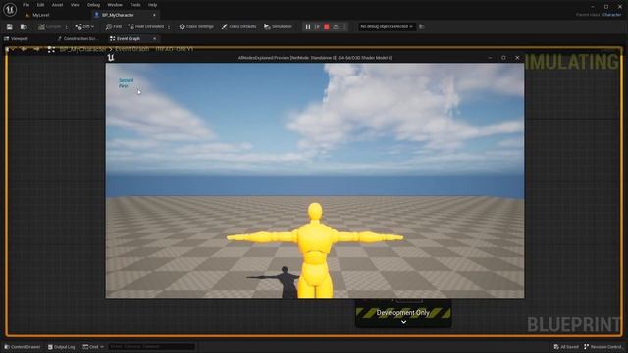Click the Character parent class link
Image resolution: width=628 pixels, height=353 pixels.
pos(612,15)
